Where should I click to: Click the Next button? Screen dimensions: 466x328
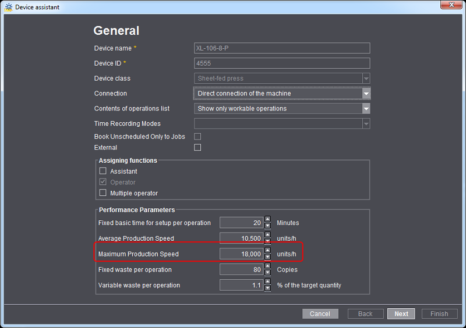click(x=401, y=314)
